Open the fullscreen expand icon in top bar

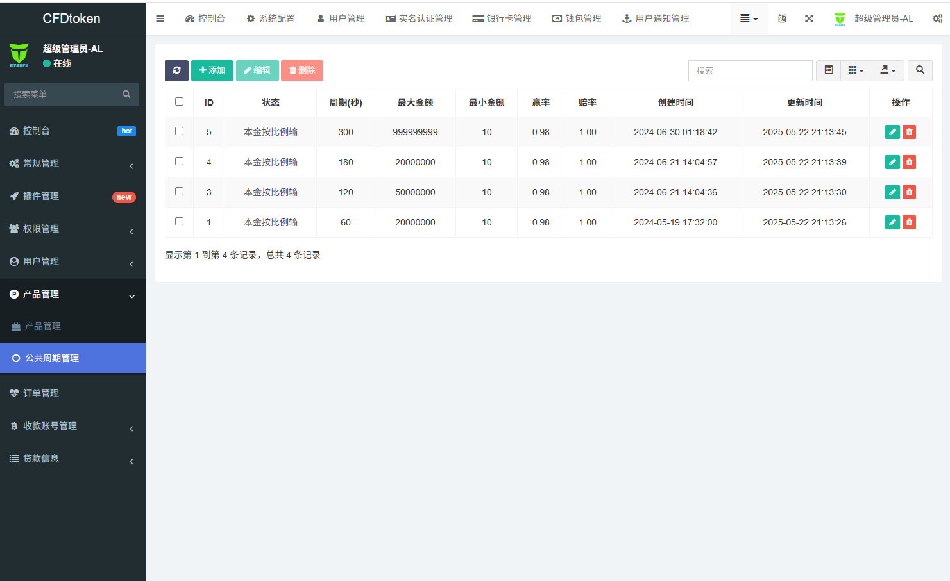point(809,19)
